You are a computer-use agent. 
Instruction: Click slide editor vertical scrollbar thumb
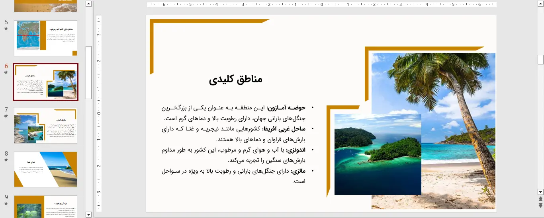click(x=540, y=60)
